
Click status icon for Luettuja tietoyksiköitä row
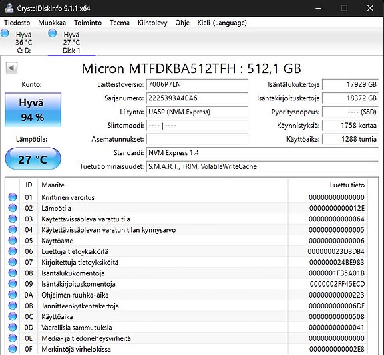tap(13, 251)
